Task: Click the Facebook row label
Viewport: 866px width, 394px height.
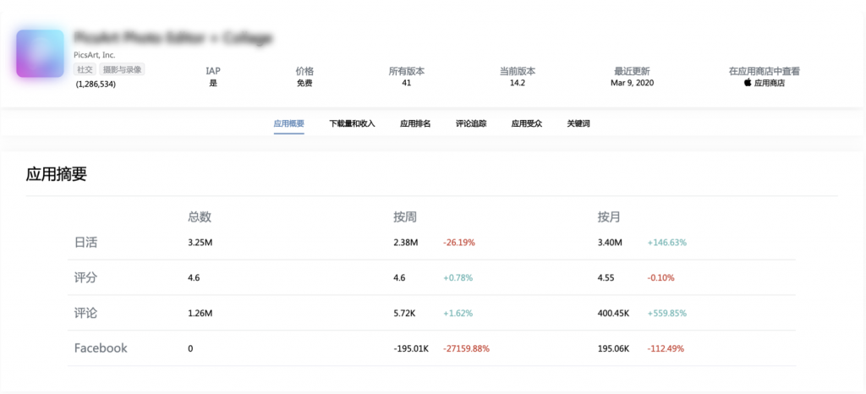Action: 101,348
